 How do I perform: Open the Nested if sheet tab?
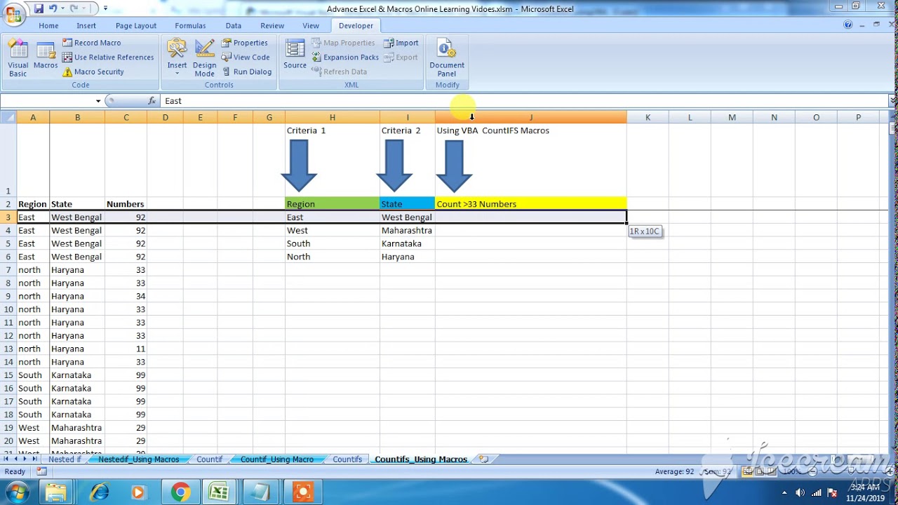65,459
